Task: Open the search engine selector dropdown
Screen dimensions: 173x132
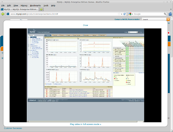Action: pyautogui.click(x=132, y=14)
